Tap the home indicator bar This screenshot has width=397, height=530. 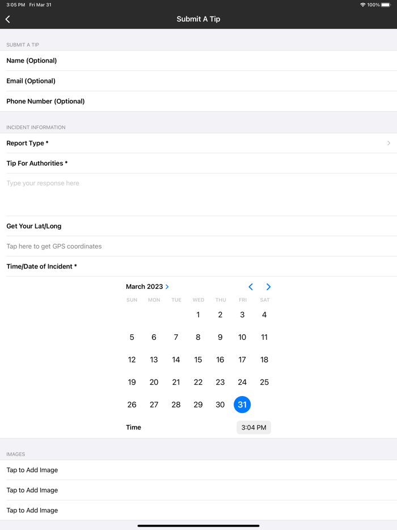click(198, 525)
